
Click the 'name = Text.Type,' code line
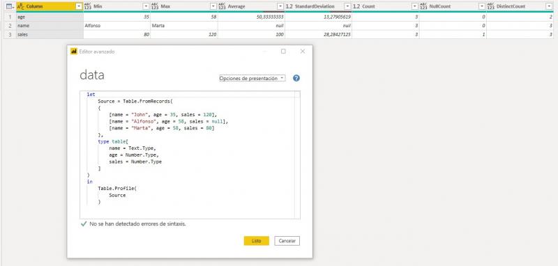coord(133,148)
